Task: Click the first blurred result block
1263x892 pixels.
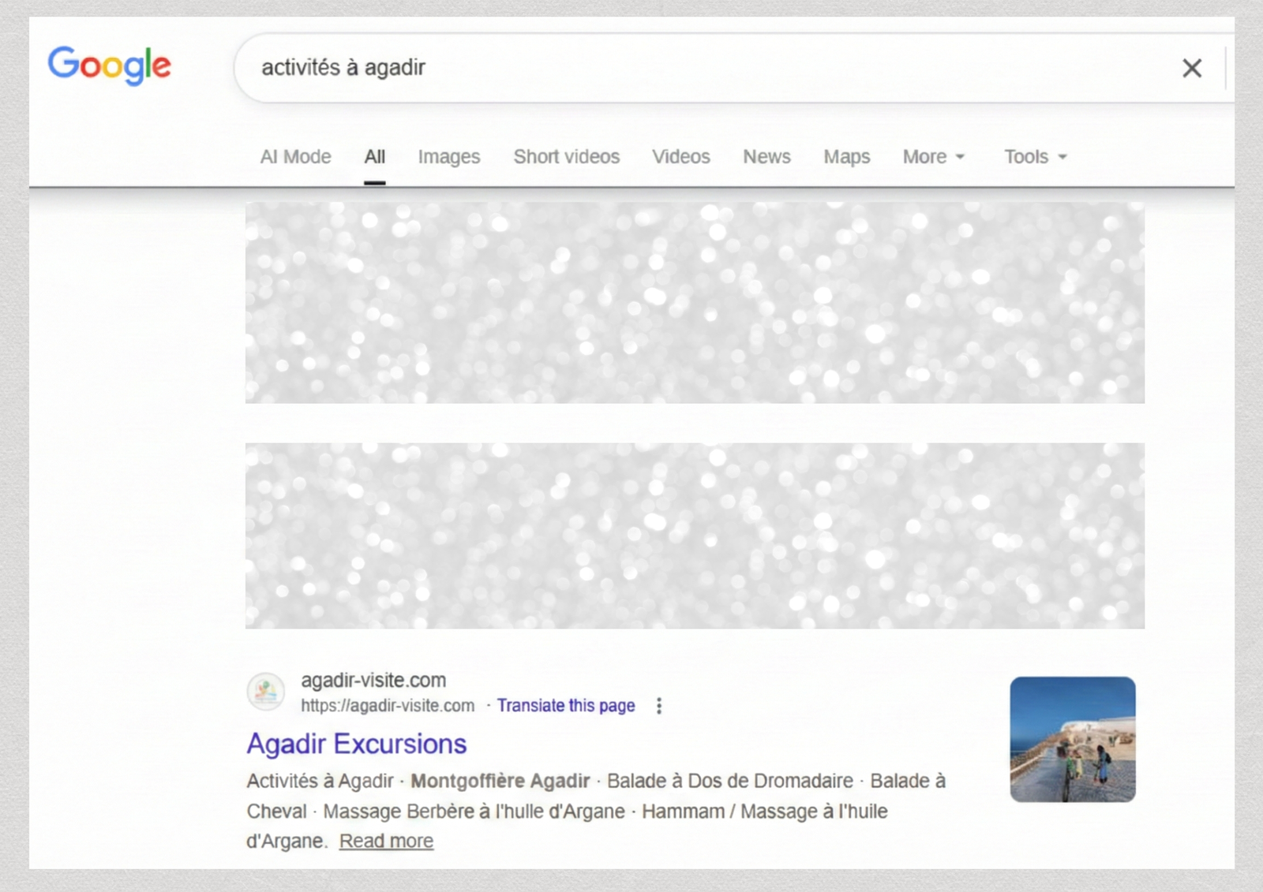Action: click(x=695, y=303)
